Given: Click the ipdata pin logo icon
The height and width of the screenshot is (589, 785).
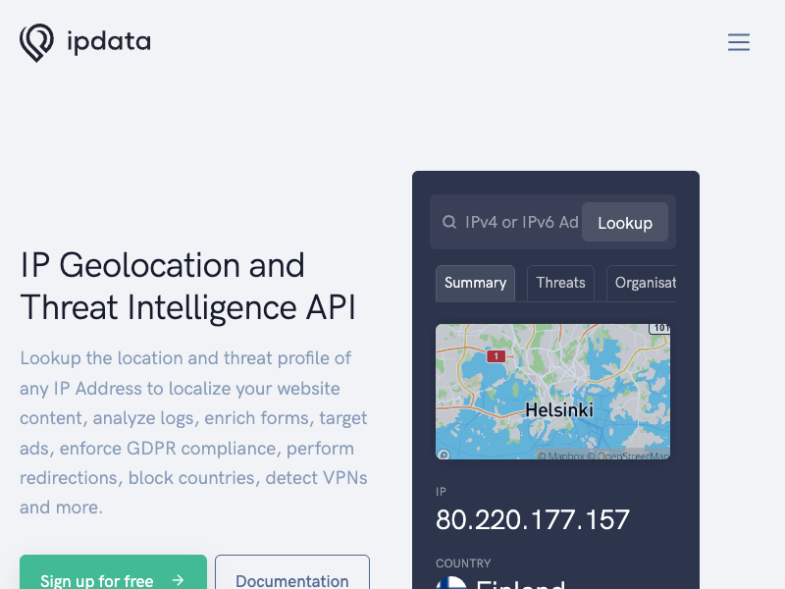Looking at the screenshot, I should point(36,42).
